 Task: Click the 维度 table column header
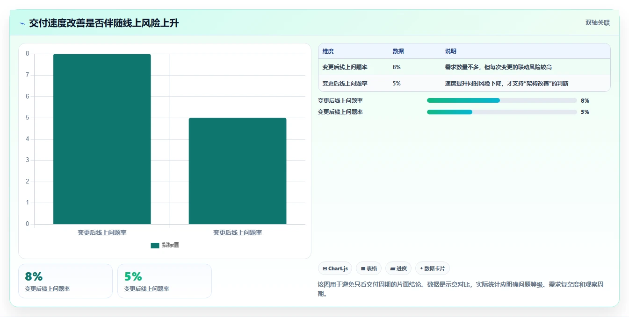pyautogui.click(x=328, y=51)
